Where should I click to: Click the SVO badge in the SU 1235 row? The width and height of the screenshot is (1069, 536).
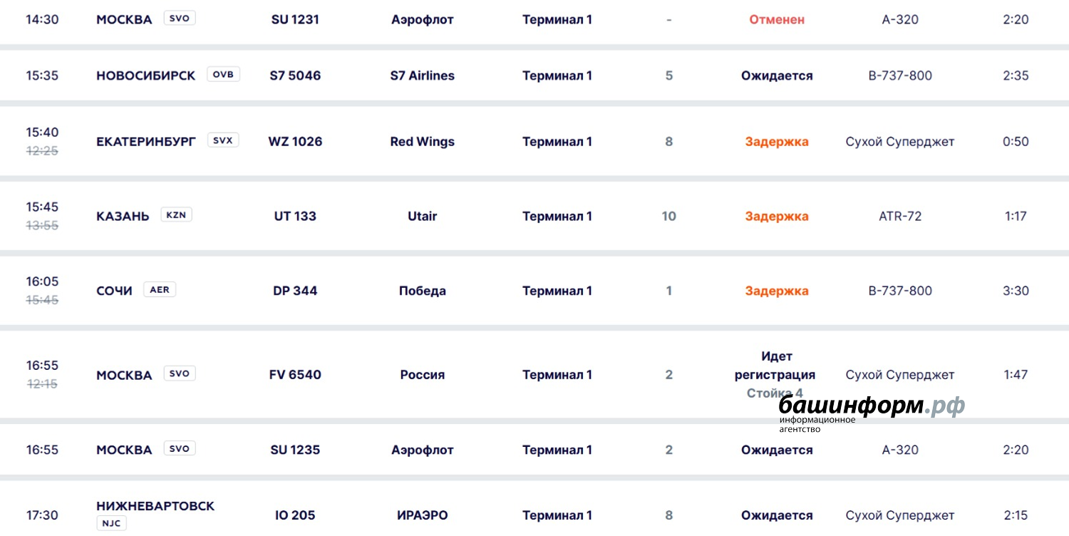click(x=179, y=448)
